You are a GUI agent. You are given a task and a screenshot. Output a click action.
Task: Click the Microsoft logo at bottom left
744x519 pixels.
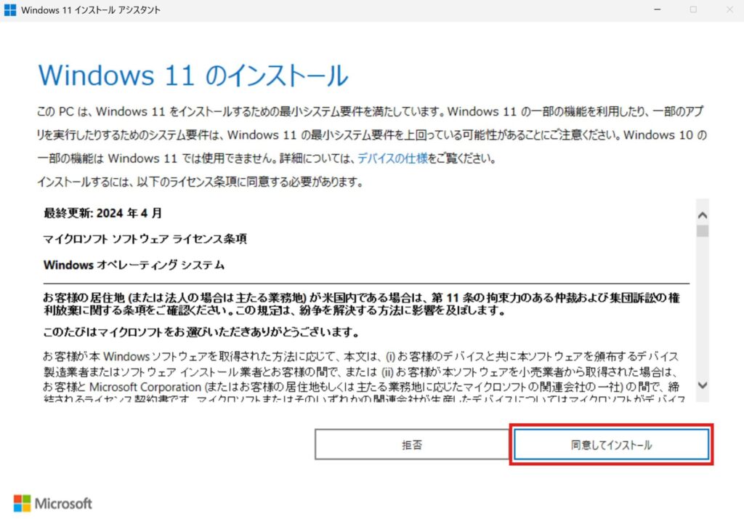tap(53, 503)
